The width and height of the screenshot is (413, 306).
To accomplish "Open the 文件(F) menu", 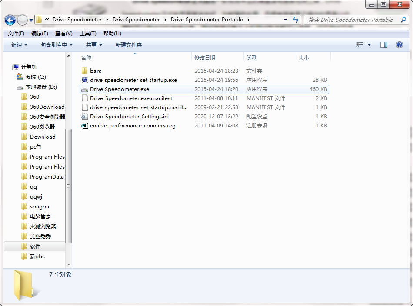I will 16,33.
